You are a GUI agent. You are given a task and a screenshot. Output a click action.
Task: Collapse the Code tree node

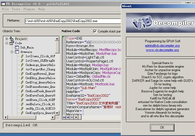(x=7, y=43)
